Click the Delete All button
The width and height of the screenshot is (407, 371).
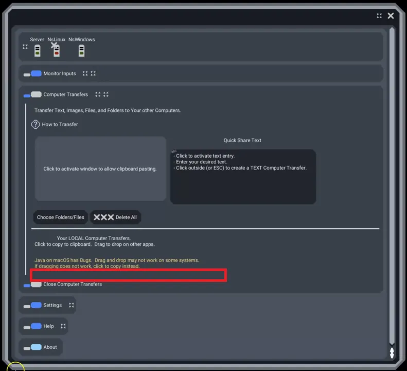(115, 217)
